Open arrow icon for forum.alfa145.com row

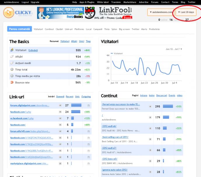(60, 131)
